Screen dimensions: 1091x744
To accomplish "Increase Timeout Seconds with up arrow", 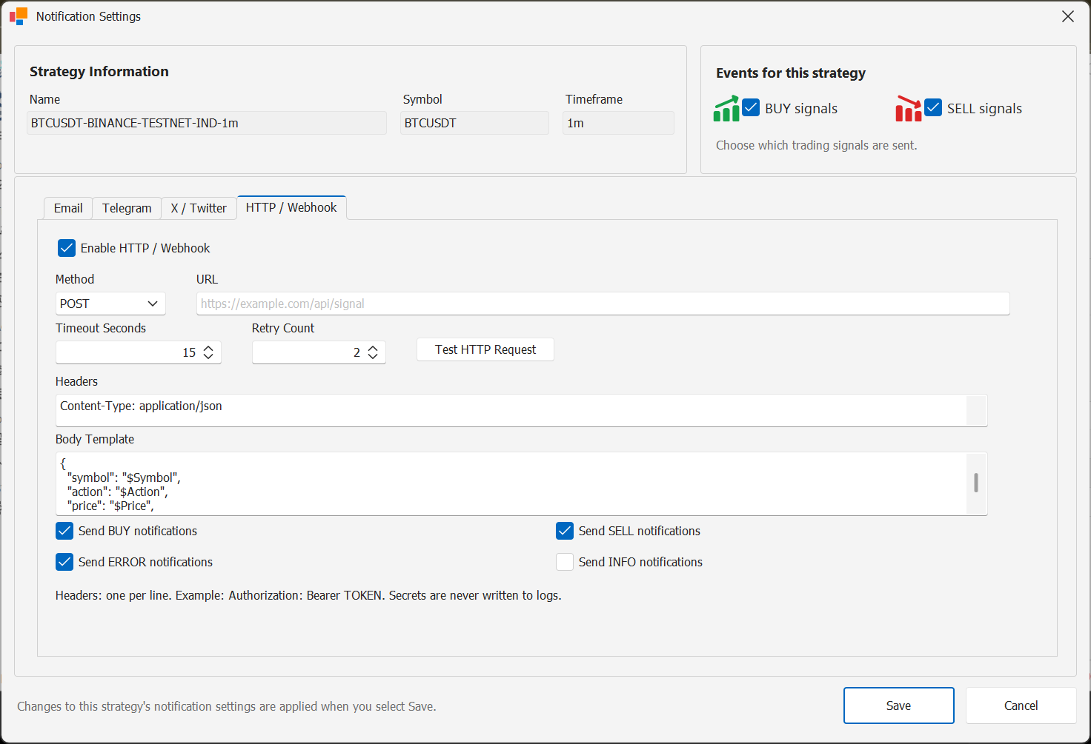I will [208, 348].
